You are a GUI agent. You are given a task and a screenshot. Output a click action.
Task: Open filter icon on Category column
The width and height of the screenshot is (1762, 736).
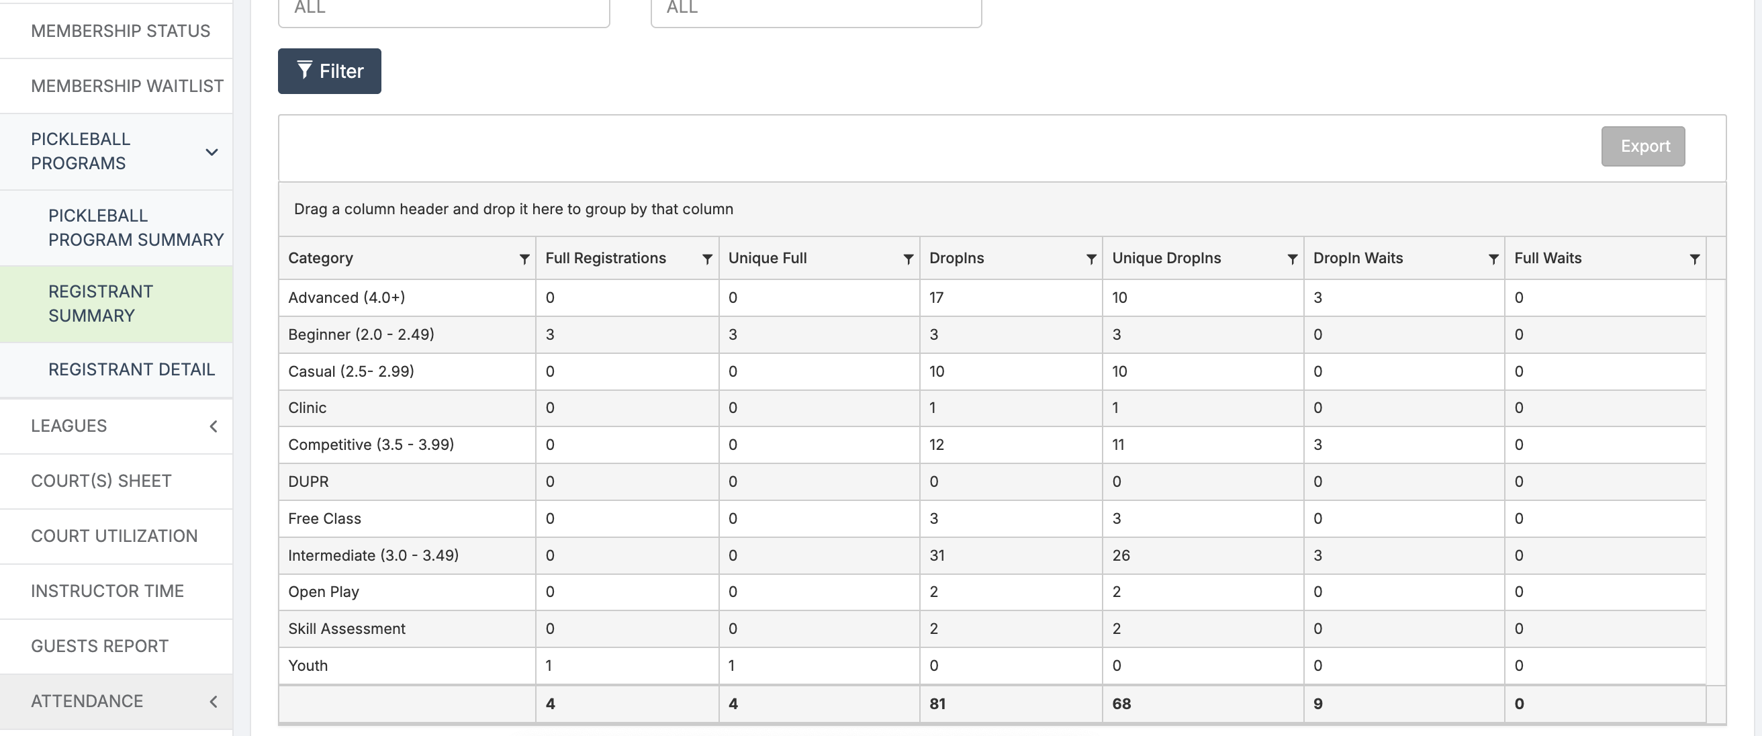(524, 259)
